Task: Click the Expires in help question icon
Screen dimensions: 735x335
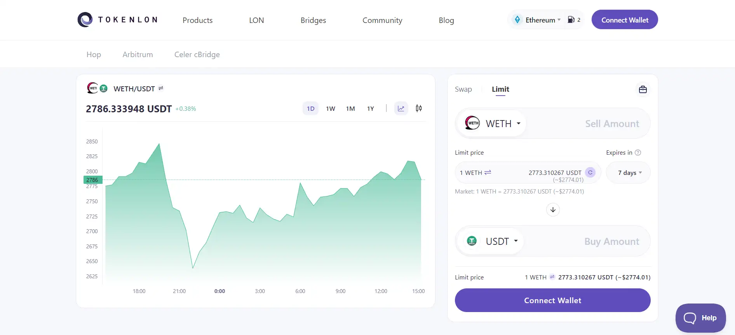Action: click(638, 153)
